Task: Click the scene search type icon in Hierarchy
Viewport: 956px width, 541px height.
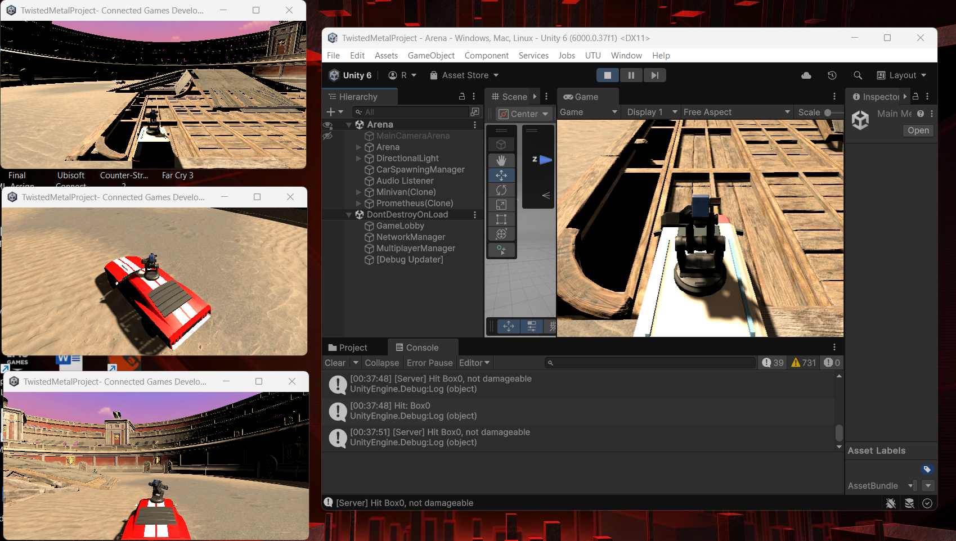Action: coord(475,112)
